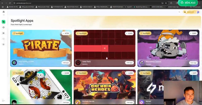The width and height of the screenshot is (202, 105).
Task: Bookmark this page with the star icon
Action: pyautogui.click(x=166, y=3)
